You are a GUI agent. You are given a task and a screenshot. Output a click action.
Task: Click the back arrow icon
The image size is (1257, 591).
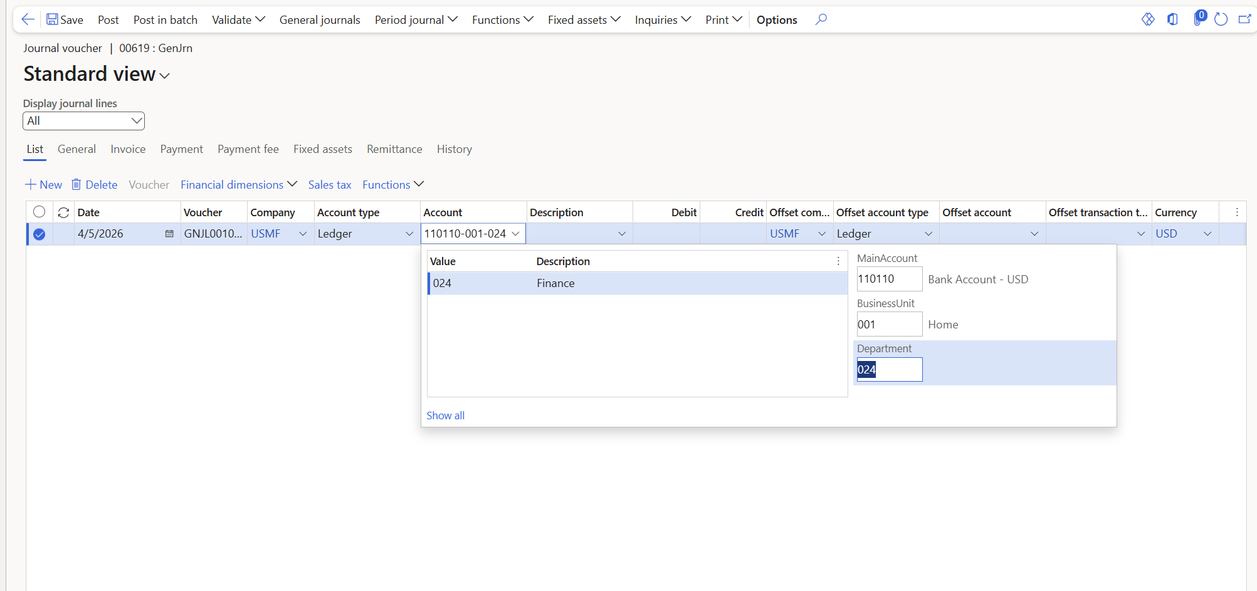[x=28, y=19]
